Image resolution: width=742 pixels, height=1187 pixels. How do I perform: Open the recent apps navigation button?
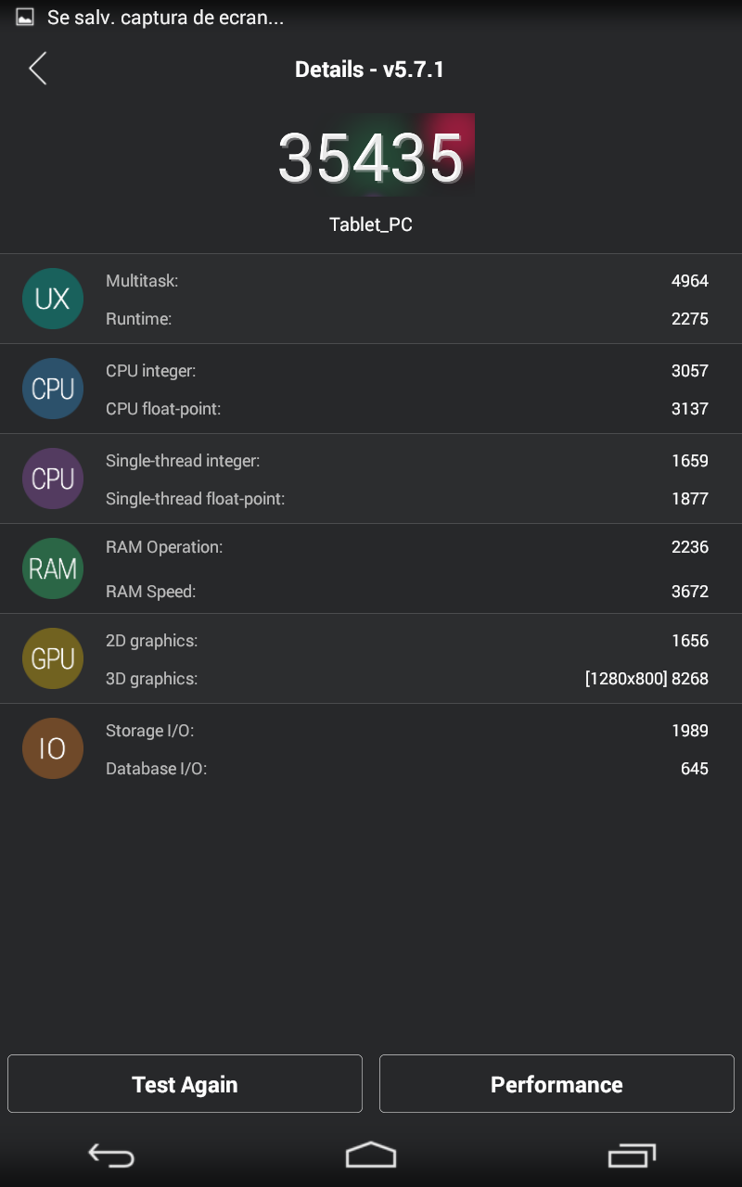631,1155
